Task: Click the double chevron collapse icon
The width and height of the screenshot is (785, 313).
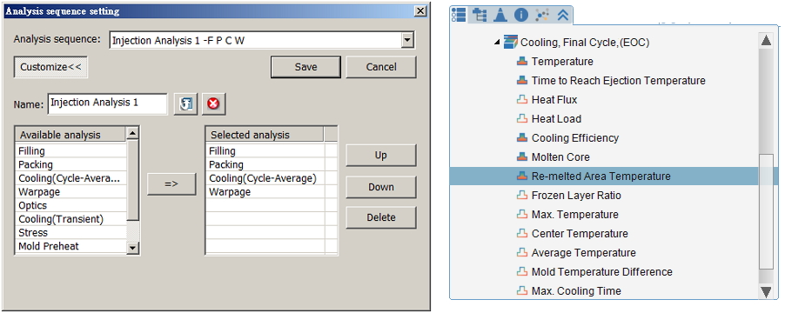Action: pos(563,15)
